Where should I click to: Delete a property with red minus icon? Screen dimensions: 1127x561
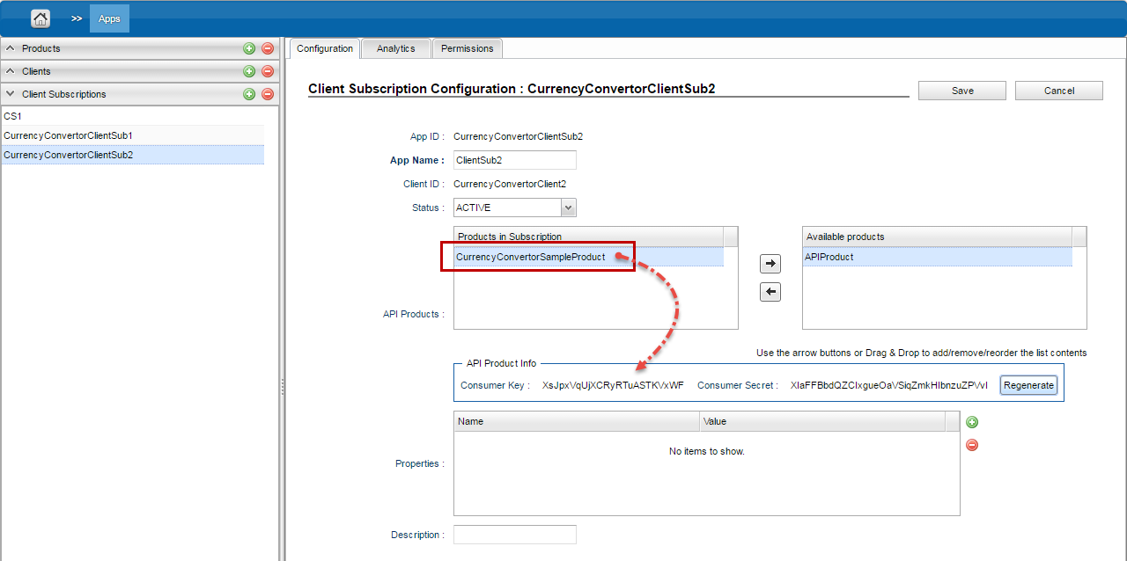972,445
